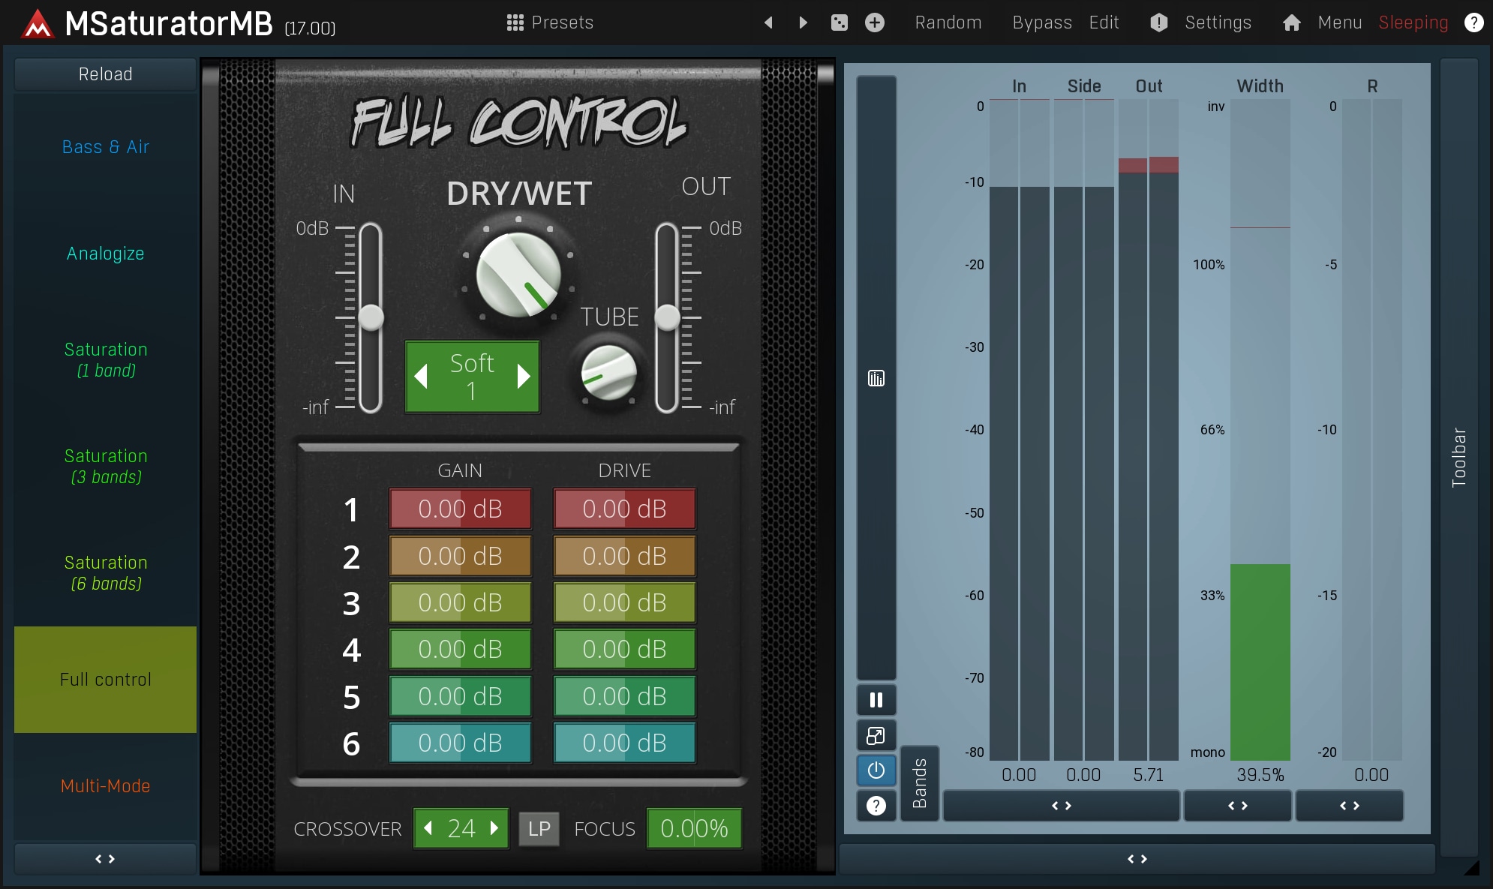This screenshot has height=889, width=1493.
Task: Go to previous preset arrow
Action: (x=768, y=23)
